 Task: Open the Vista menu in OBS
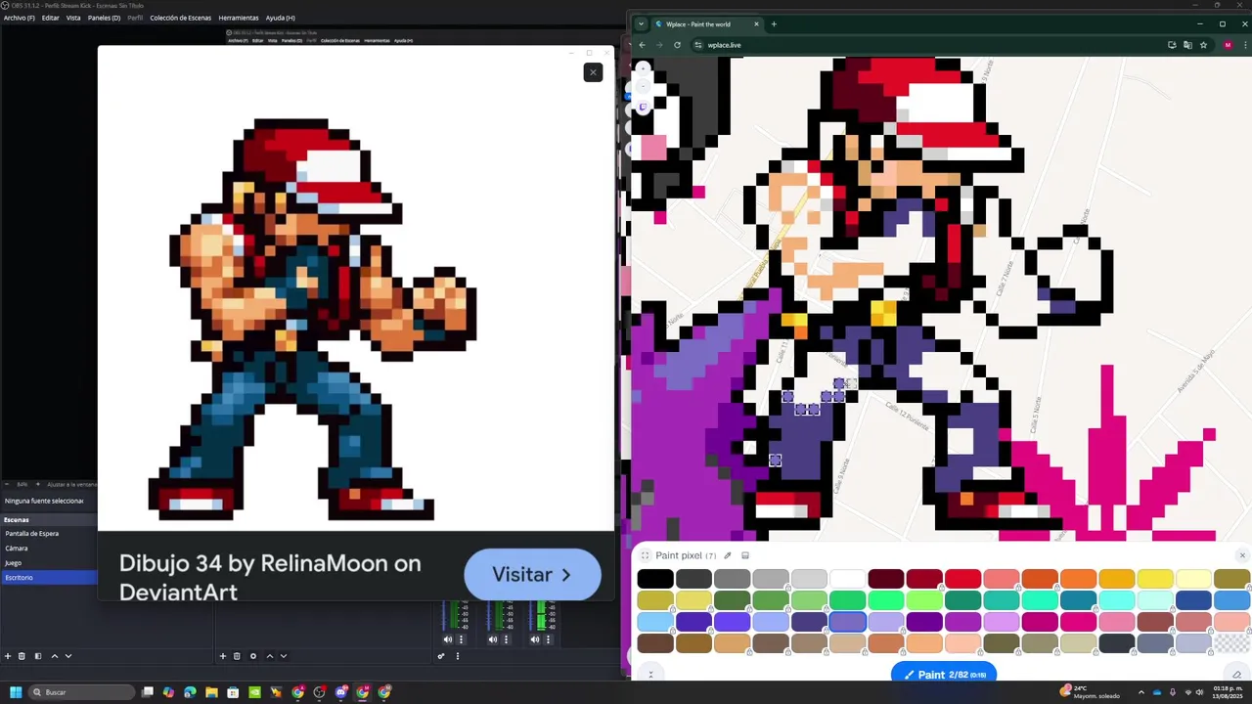click(x=73, y=18)
